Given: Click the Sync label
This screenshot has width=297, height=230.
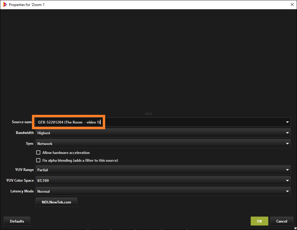Looking at the screenshot, I should point(30,143).
